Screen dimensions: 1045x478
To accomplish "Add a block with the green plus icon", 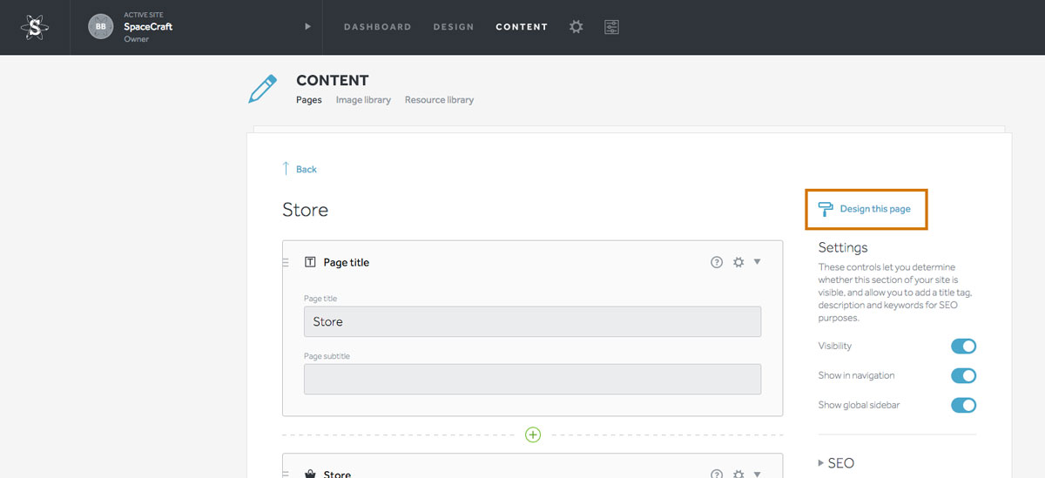I will (x=533, y=434).
